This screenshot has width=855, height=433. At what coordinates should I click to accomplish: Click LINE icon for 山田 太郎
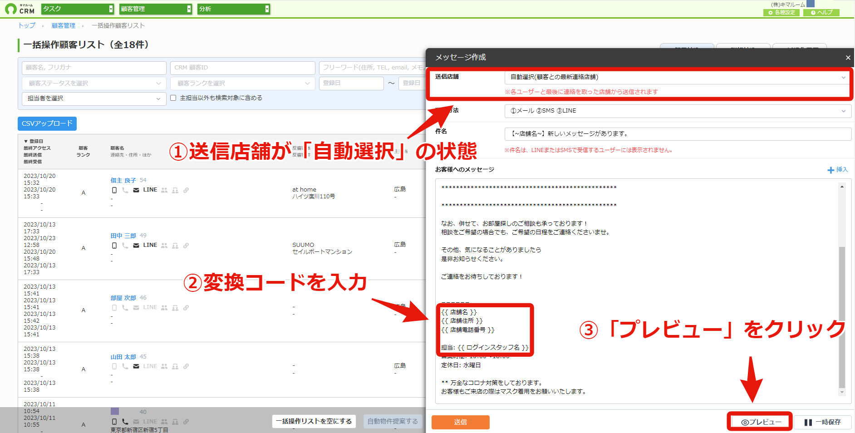150,366
